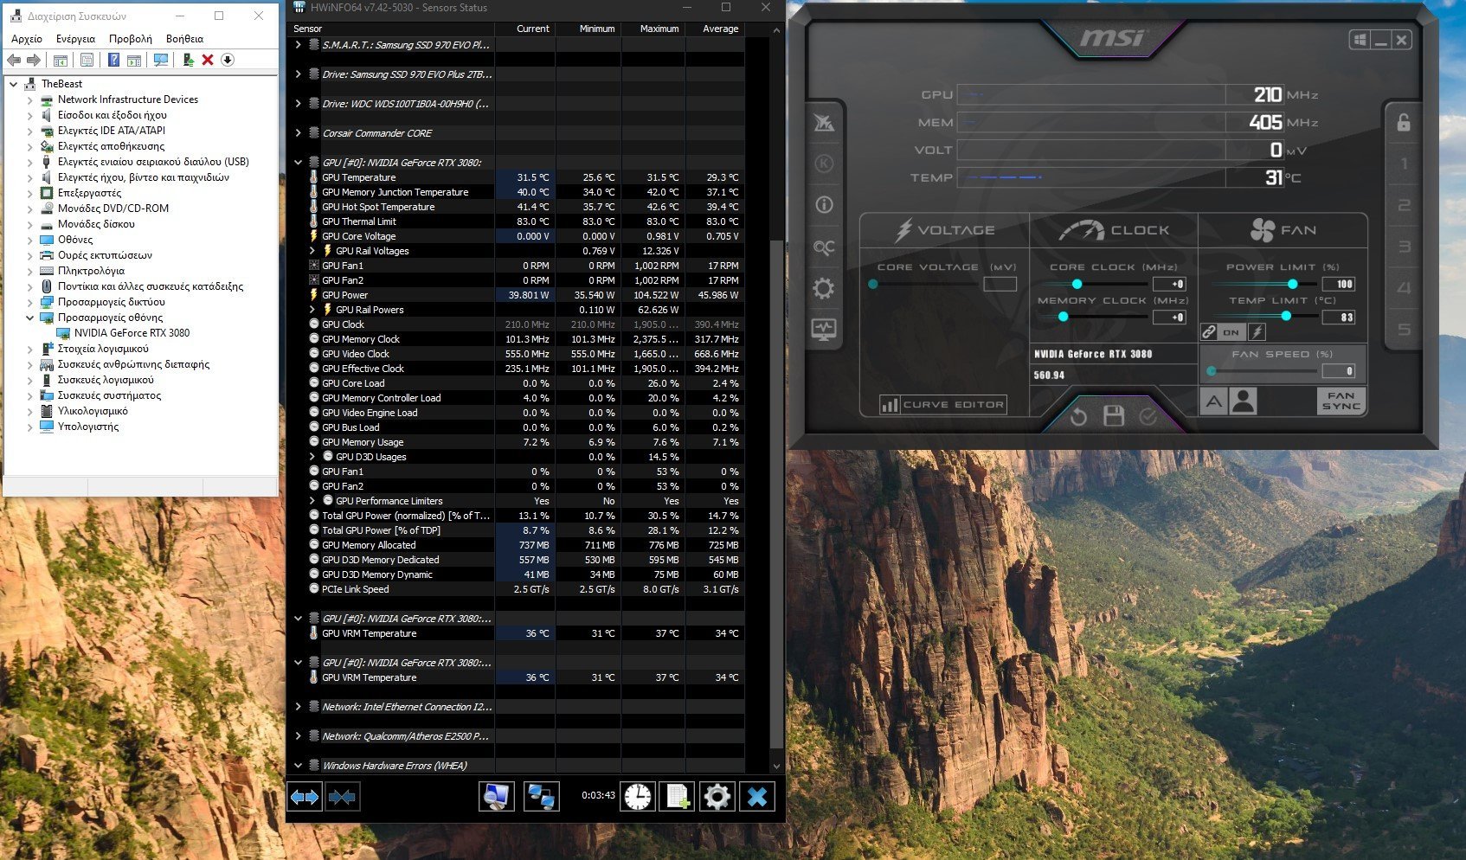Click Afterburner MSI dragon logo sidebar icon
Screen dimensions: 1466x860
pos(824,123)
